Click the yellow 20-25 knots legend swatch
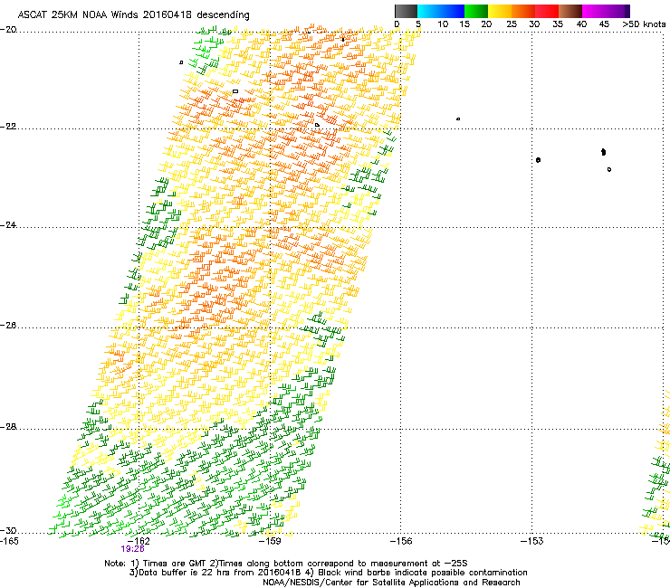This screenshot has height=588, width=670. (500, 11)
